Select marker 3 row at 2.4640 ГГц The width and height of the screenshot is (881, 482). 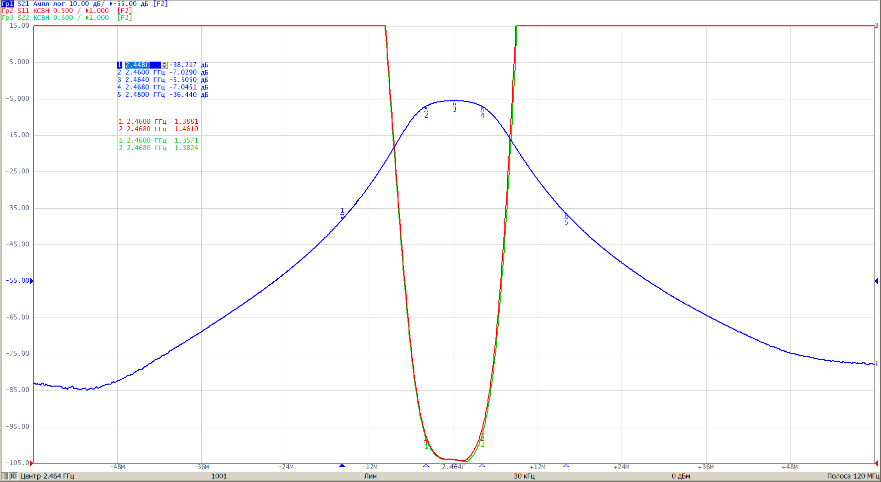coord(162,80)
